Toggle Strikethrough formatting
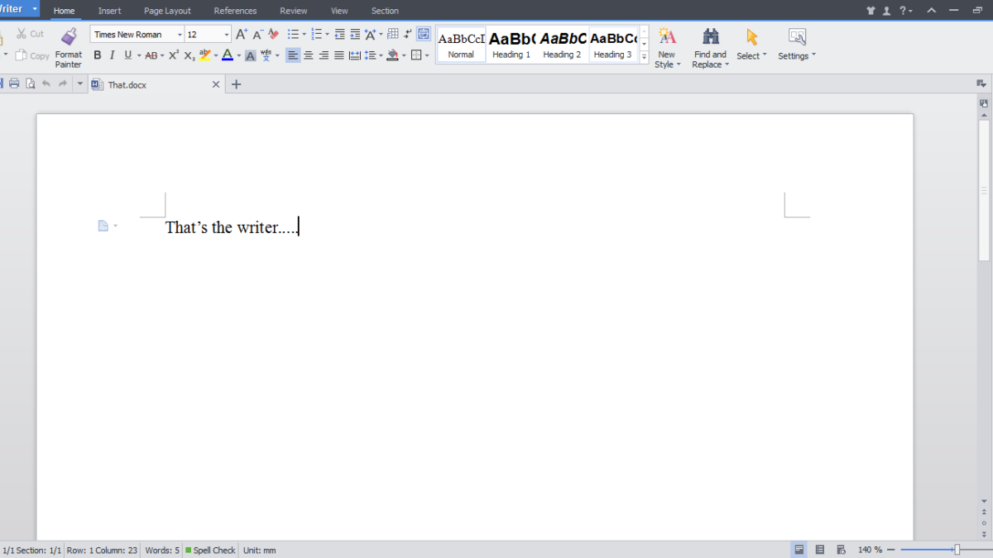This screenshot has width=993, height=558. pos(151,55)
